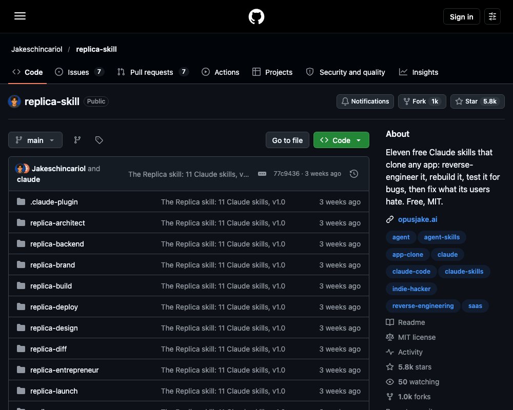
Task: Click the folder icon for .claude-plugin
Action: 21,202
